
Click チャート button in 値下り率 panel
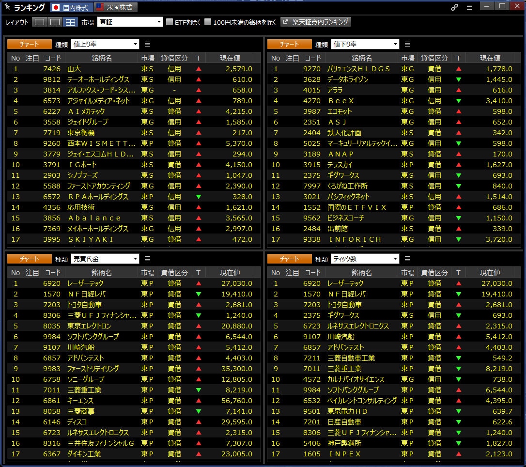coord(289,44)
